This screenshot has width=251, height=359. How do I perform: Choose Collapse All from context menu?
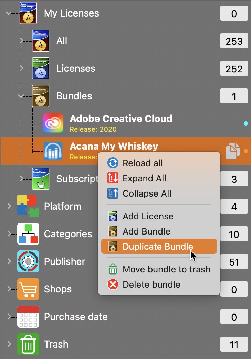(x=159, y=193)
